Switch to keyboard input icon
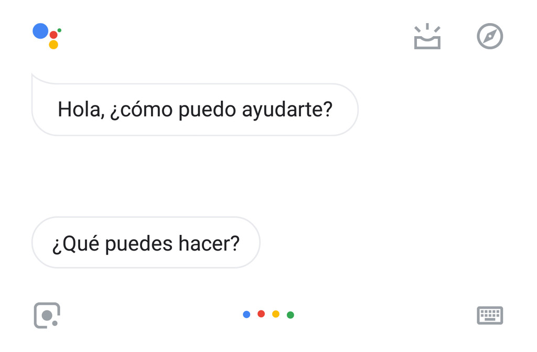Screen dimensions: 537x352 [490, 315]
